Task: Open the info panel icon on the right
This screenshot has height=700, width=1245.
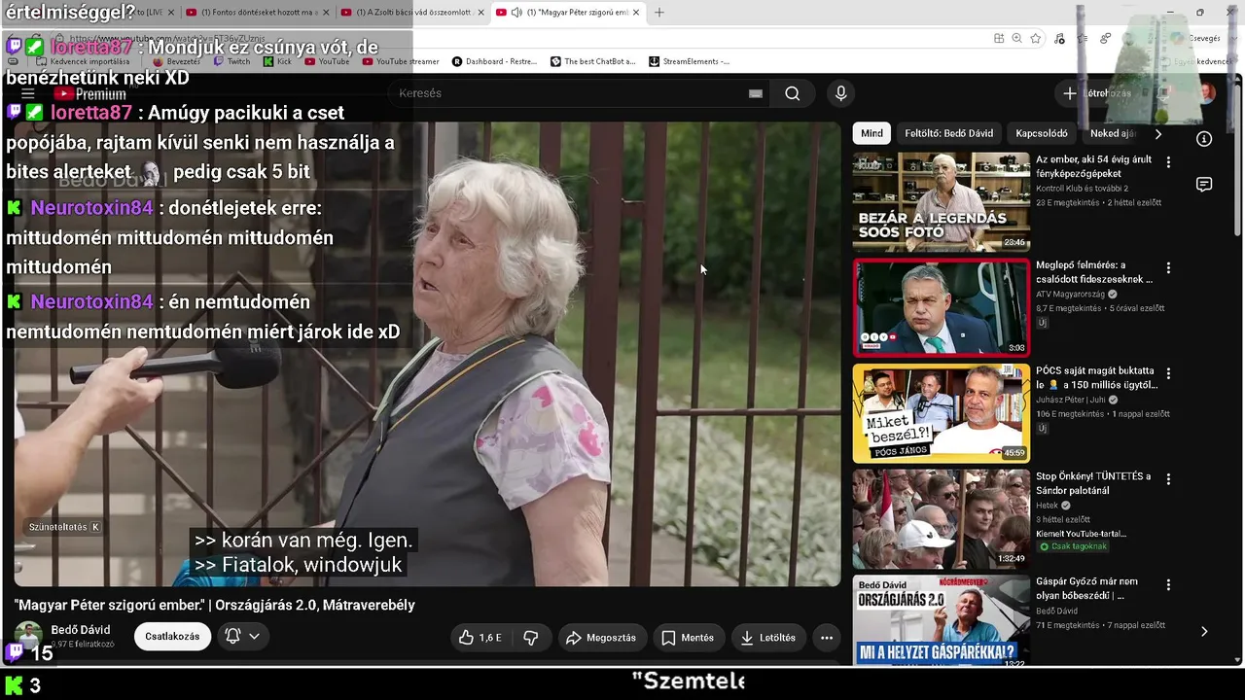Action: point(1204,139)
